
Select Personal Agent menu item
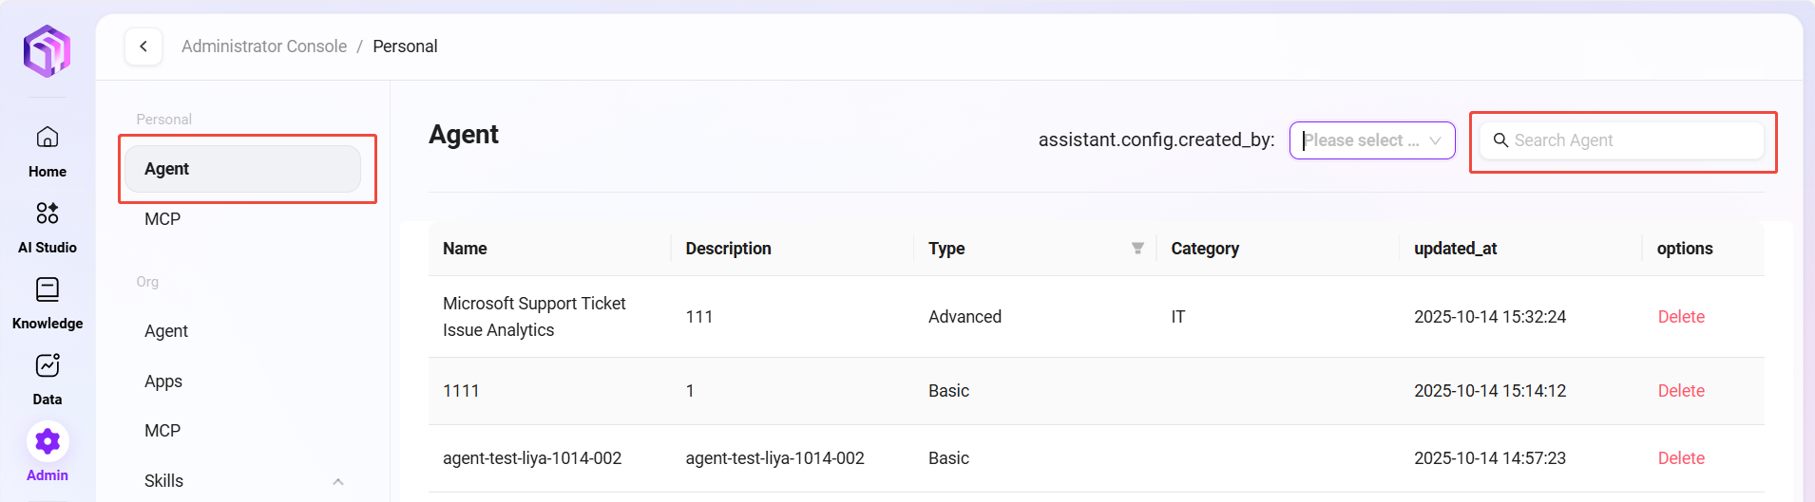tap(243, 169)
